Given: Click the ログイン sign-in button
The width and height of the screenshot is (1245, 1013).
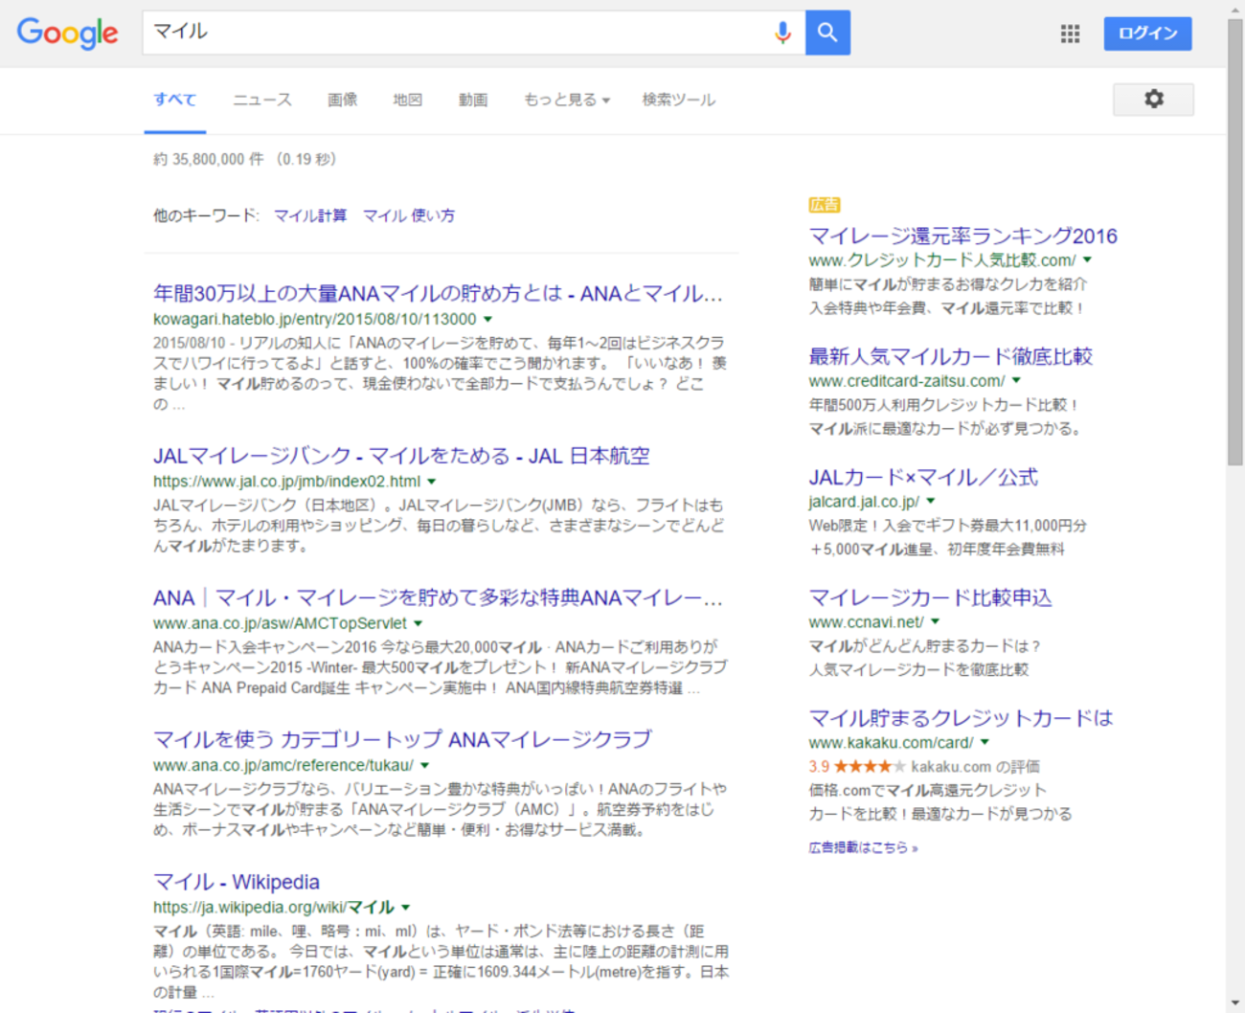Looking at the screenshot, I should [x=1147, y=34].
